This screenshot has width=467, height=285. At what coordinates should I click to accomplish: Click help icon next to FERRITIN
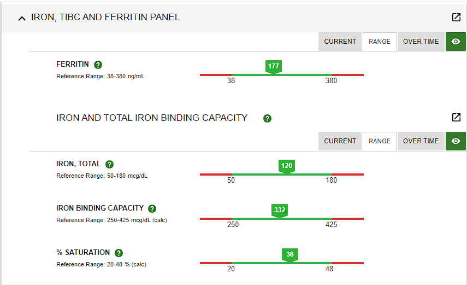click(x=98, y=65)
